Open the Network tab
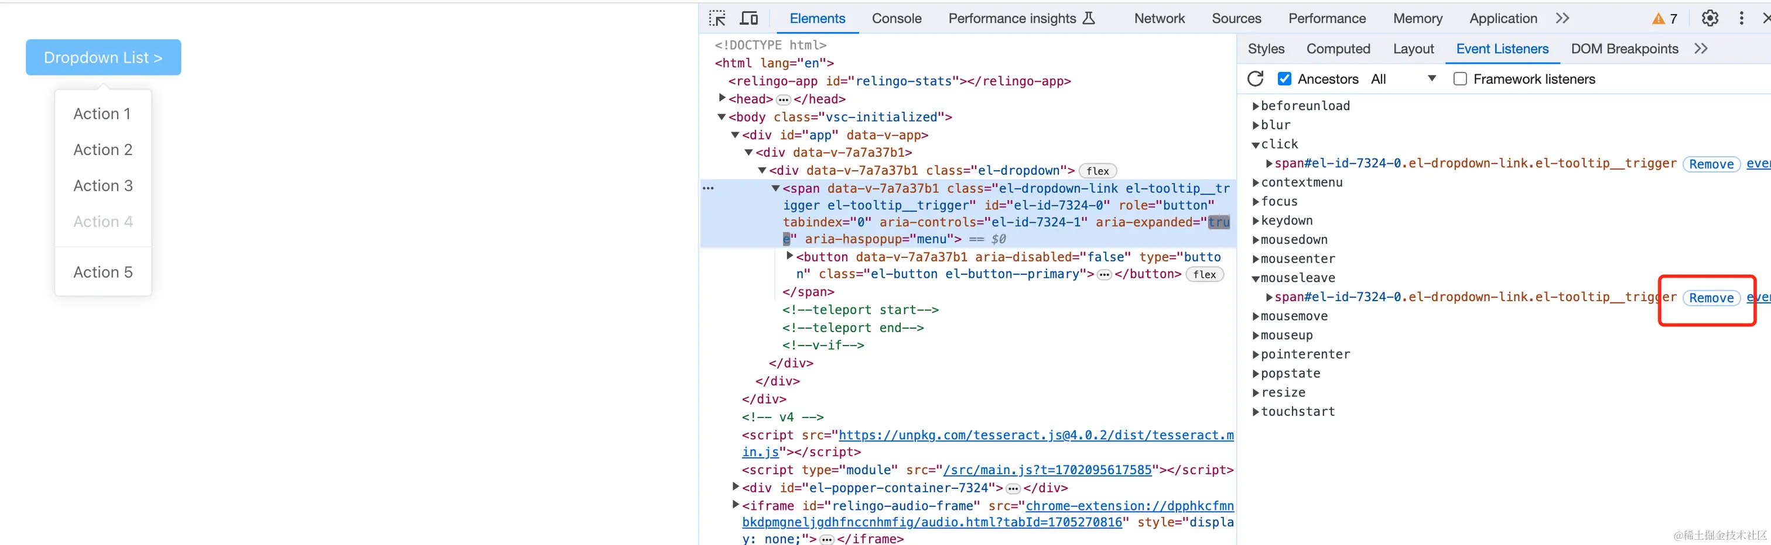The image size is (1771, 545). pos(1159,19)
